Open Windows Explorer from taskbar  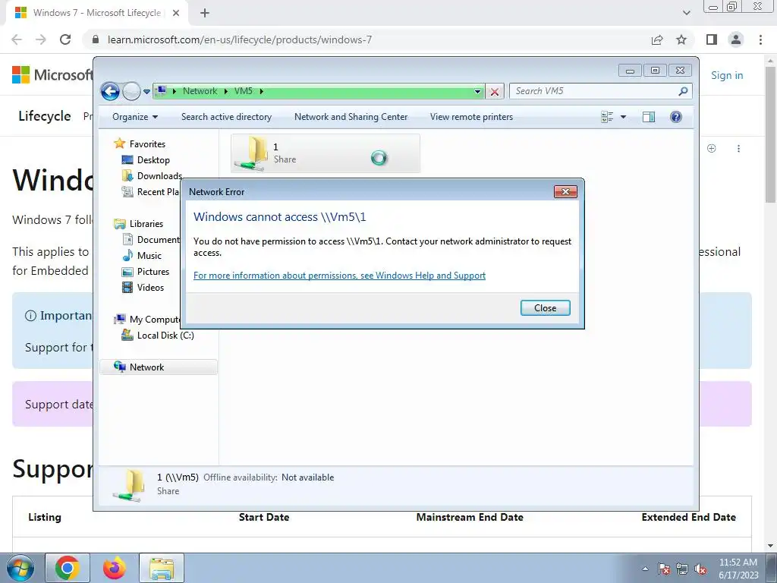tap(162, 568)
